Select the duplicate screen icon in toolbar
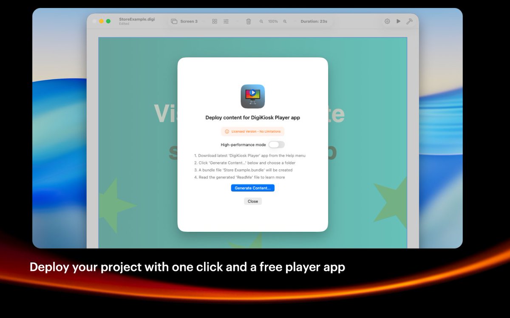This screenshot has height=318, width=510. [x=173, y=21]
